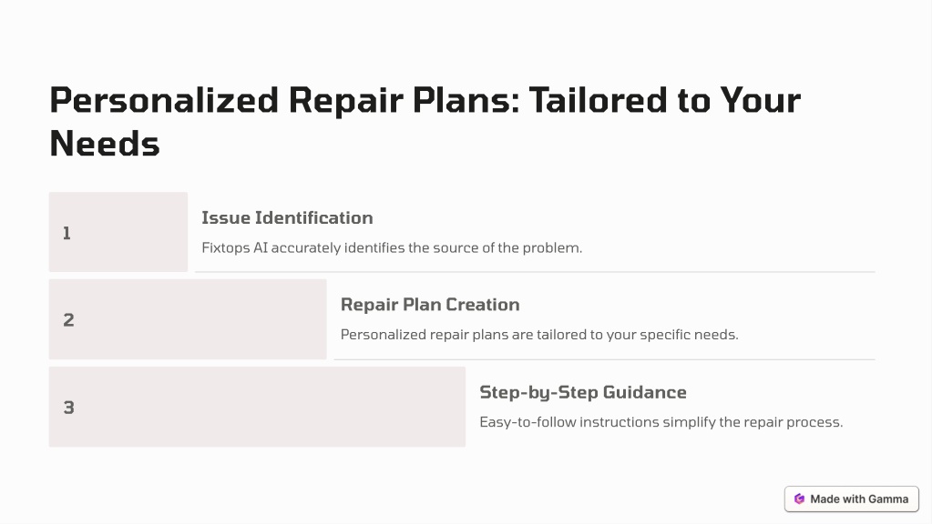Select the Personalized repair plans description text
This screenshot has width=932, height=524.
pos(539,335)
